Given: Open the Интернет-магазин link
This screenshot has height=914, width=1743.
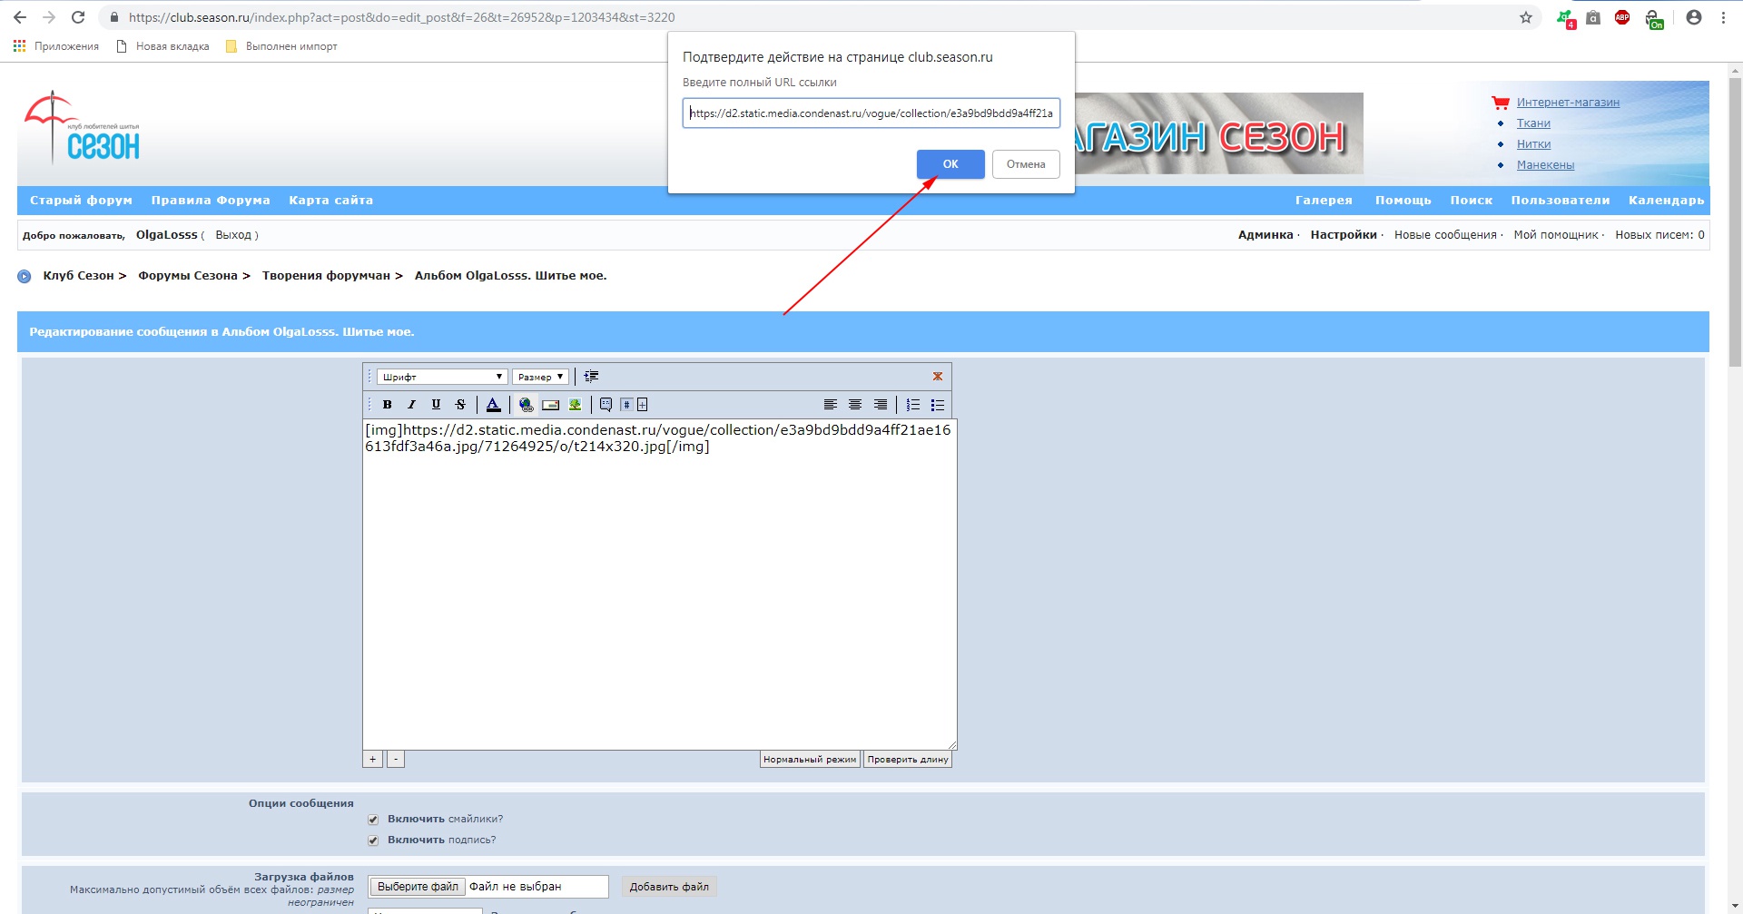Looking at the screenshot, I should pos(1568,103).
